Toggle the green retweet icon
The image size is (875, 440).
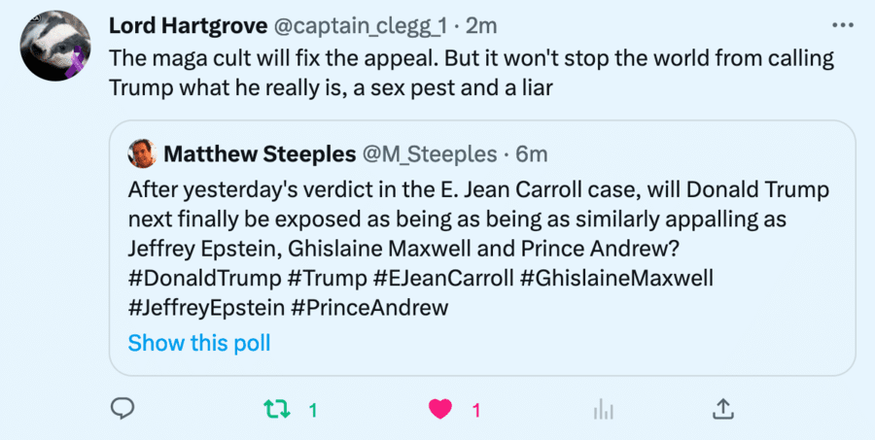point(277,409)
